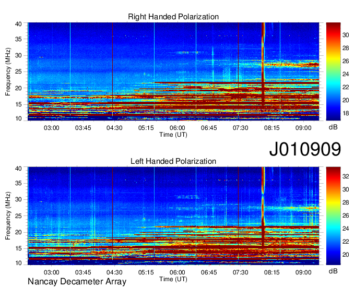
Task: Click the "05:15" time tick under the right-handed plot
Action: (x=146, y=128)
